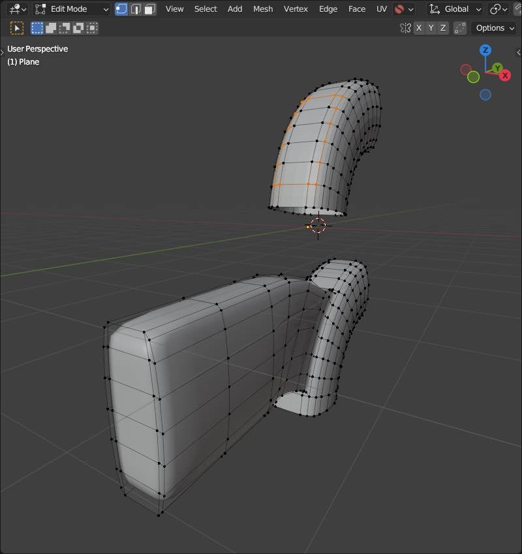Open the Select menu

206,9
